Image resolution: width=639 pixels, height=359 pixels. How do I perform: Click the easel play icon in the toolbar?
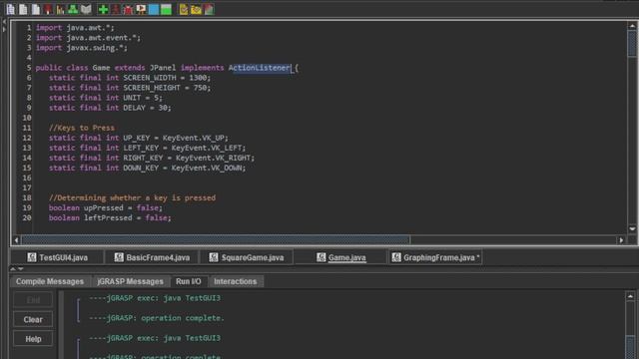point(141,9)
